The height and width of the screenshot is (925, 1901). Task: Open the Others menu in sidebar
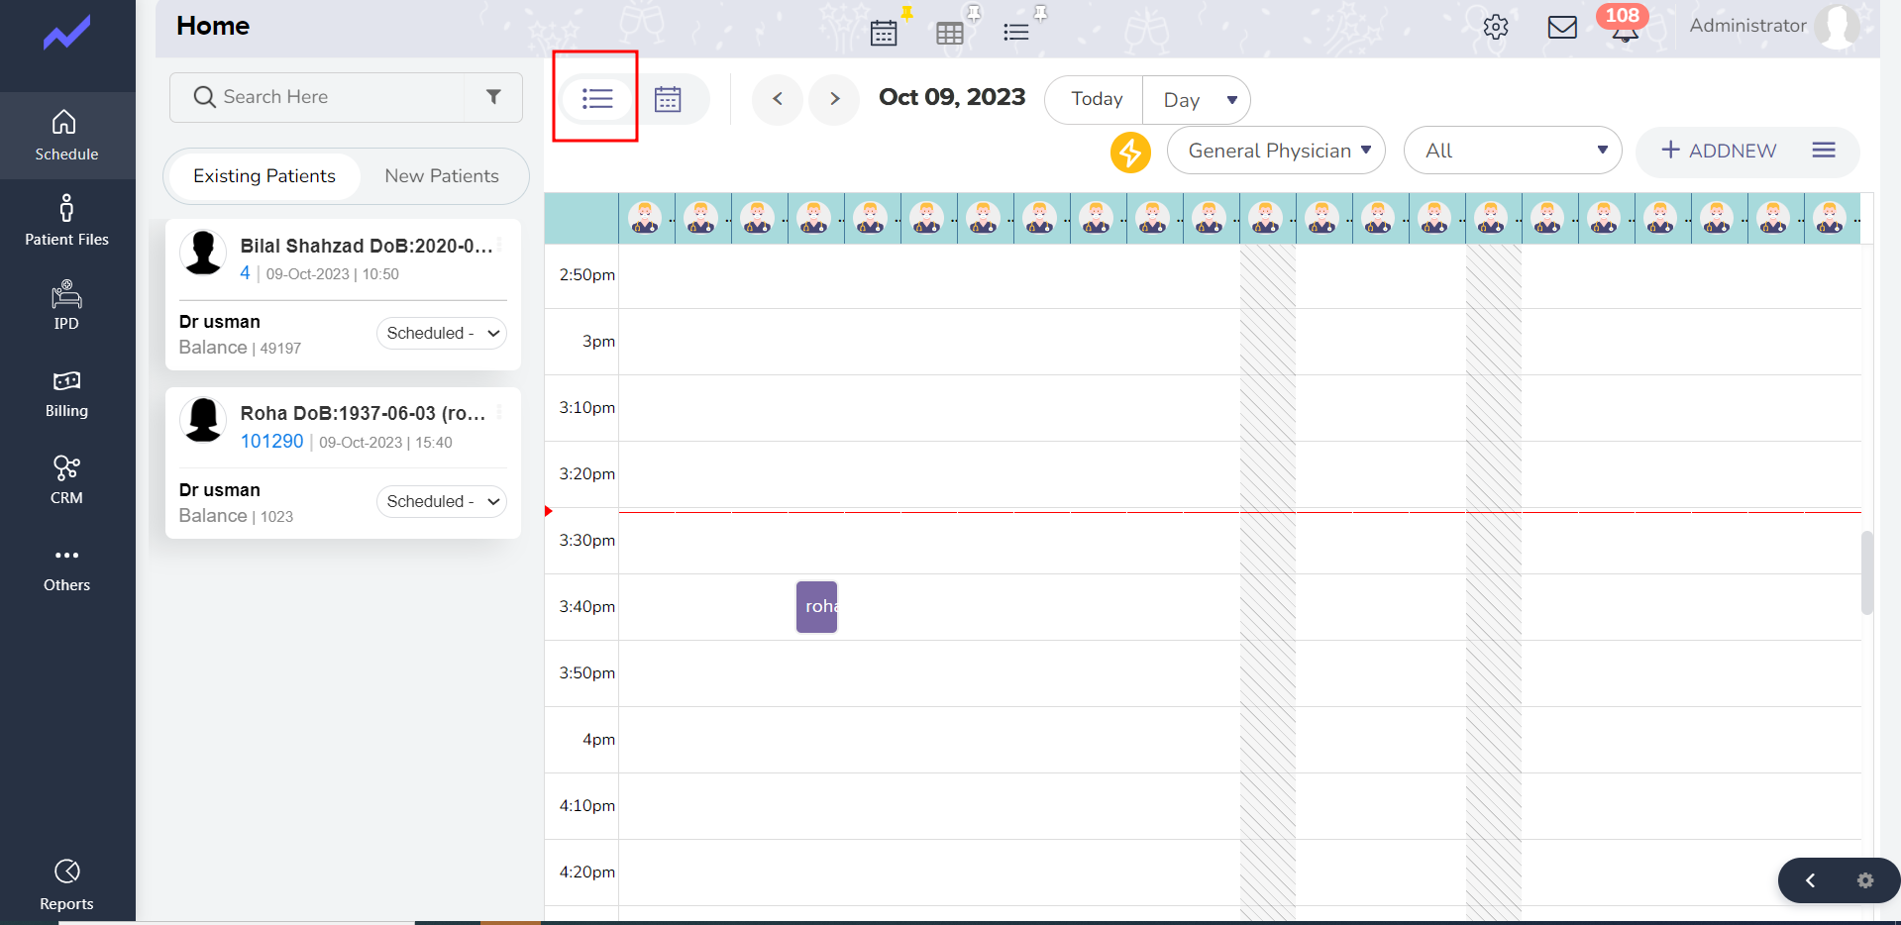point(66,568)
